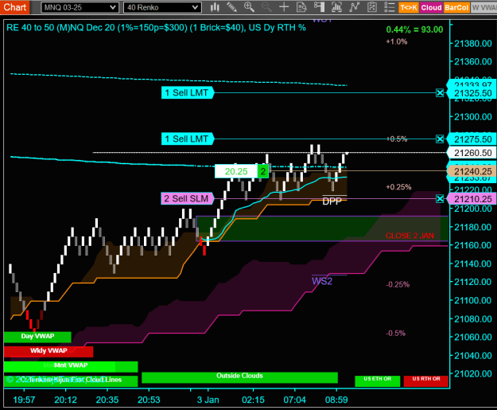Open the strategies icon
This screenshot has width=497, height=410.
click(x=354, y=7)
